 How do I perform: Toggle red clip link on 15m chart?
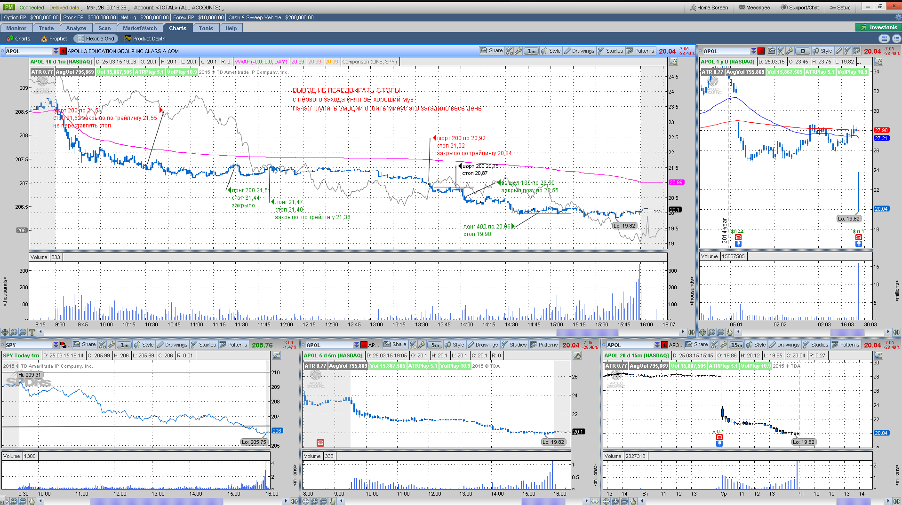pos(664,345)
